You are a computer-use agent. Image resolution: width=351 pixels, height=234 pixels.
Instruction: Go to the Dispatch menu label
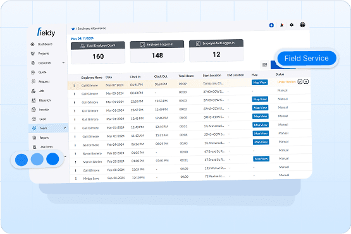(45, 100)
